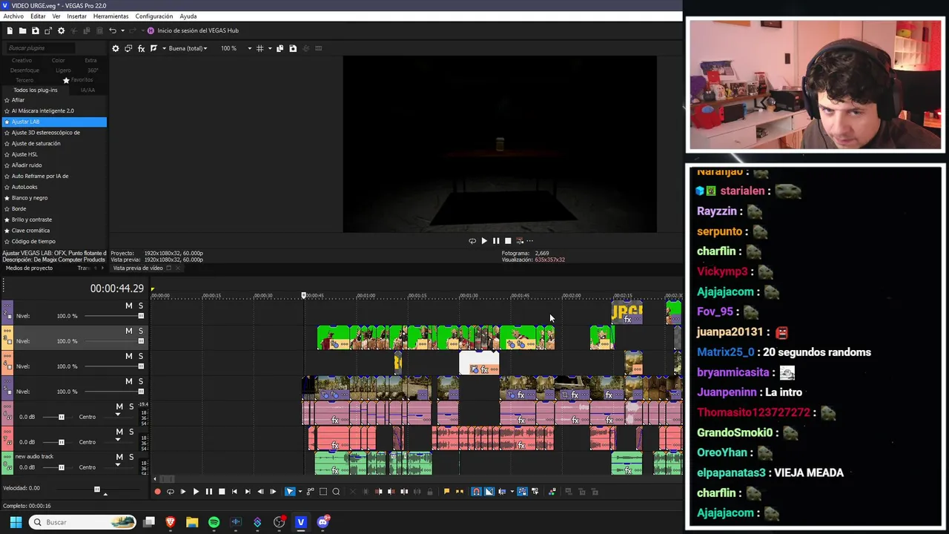Go to end of project

click(x=248, y=492)
